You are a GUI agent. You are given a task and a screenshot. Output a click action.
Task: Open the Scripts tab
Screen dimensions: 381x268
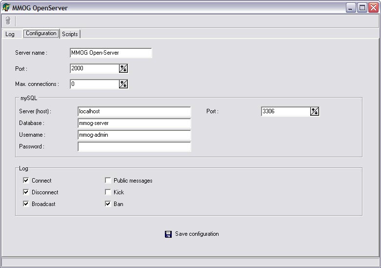70,34
